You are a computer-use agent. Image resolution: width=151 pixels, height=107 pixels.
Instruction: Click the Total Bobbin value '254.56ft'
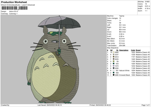tap(122, 45)
